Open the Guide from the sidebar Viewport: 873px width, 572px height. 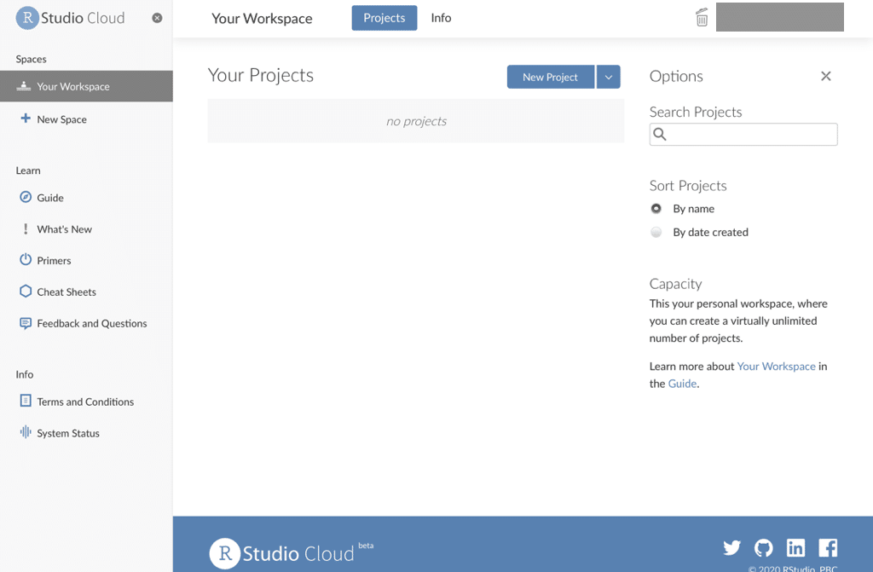tap(49, 197)
